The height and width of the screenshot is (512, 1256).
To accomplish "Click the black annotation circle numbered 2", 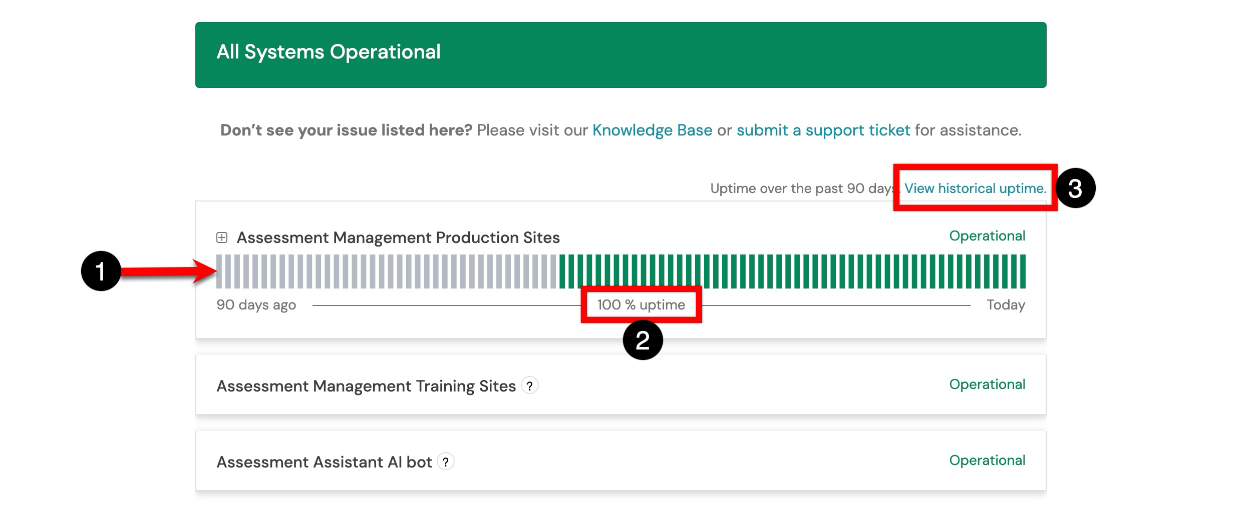I will click(x=643, y=340).
